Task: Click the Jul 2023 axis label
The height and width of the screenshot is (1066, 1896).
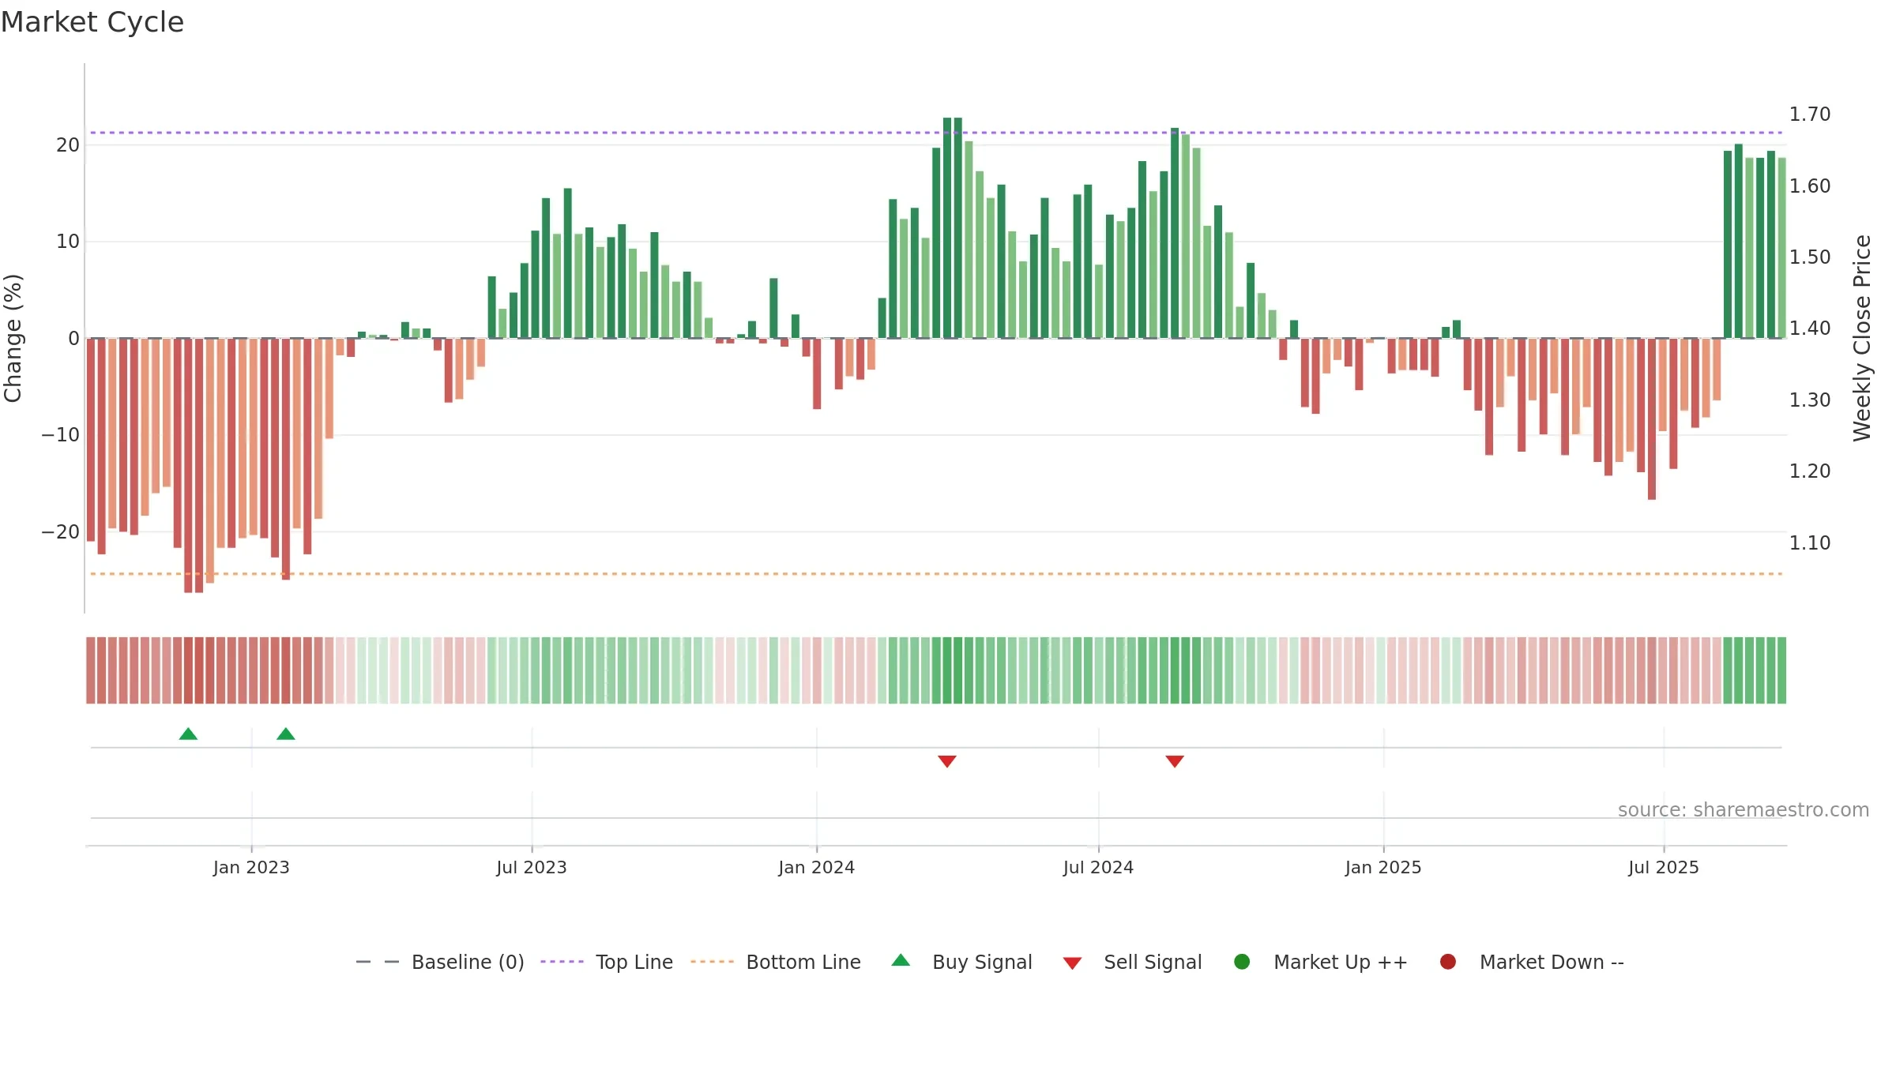Action: tap(532, 868)
